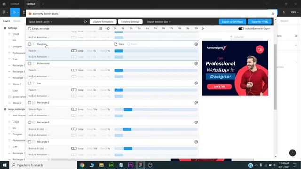Image resolution: width=301 pixels, height=169 pixels.
Task: Open the help question mark button
Action: coord(293,153)
